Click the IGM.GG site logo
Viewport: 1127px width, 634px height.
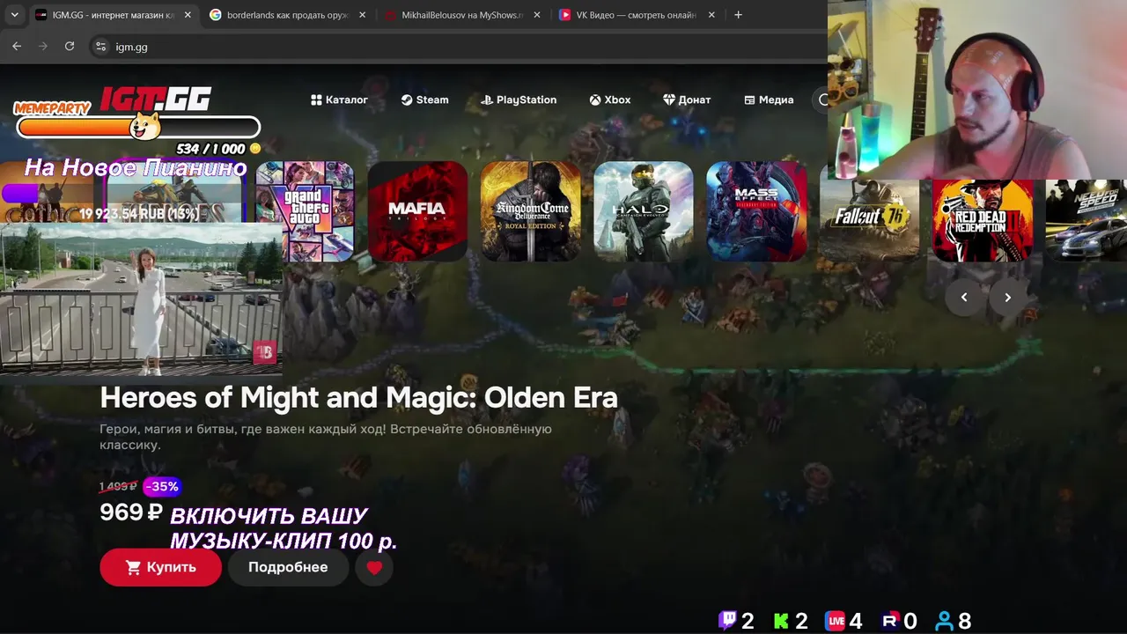[155, 99]
